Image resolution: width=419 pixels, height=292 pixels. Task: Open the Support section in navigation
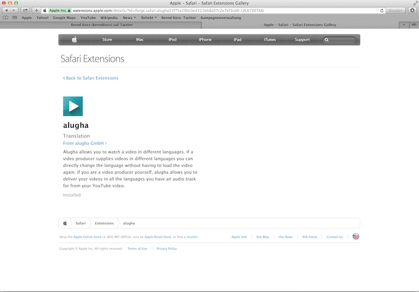click(302, 39)
